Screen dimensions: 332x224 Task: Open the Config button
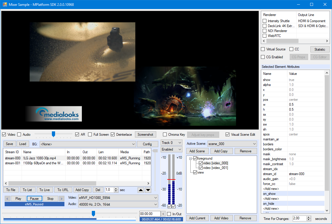(x=147, y=144)
